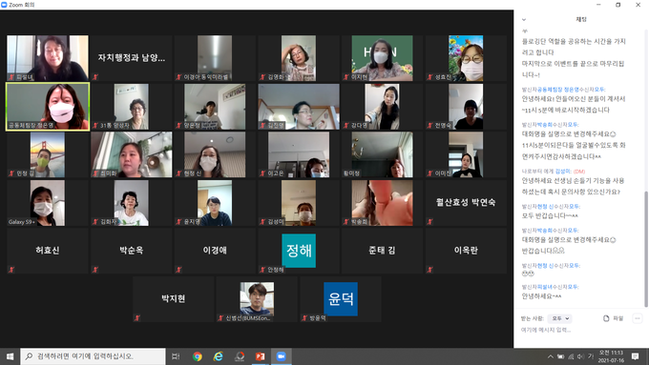
Task: Click the chat panel vertical scrollbar
Action: [x=646, y=248]
